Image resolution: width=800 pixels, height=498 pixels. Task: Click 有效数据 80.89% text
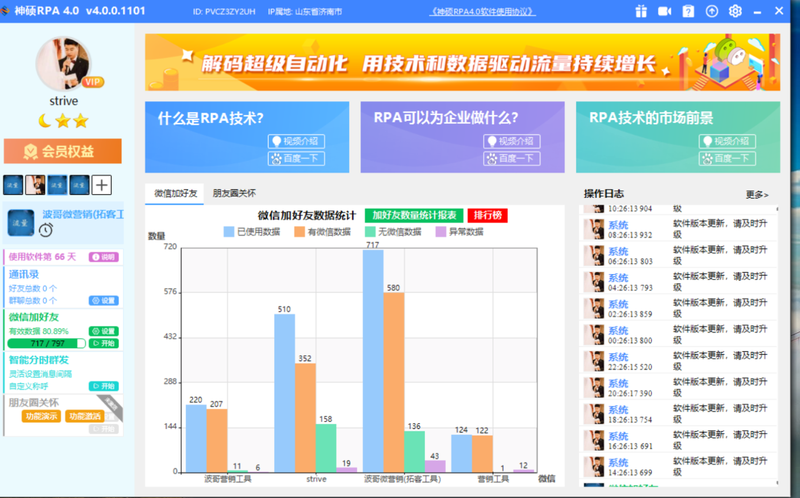39,331
